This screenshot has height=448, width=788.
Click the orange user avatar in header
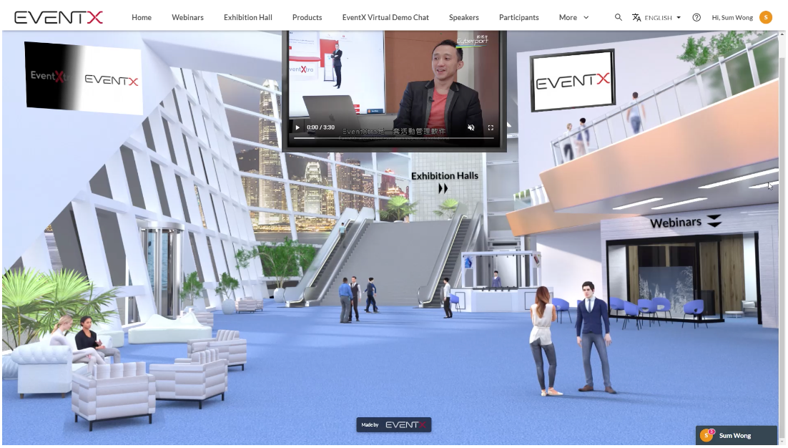[x=765, y=17]
